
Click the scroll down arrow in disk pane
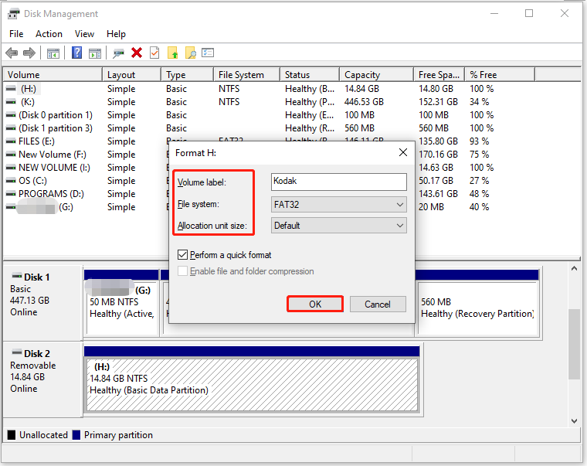(574, 420)
